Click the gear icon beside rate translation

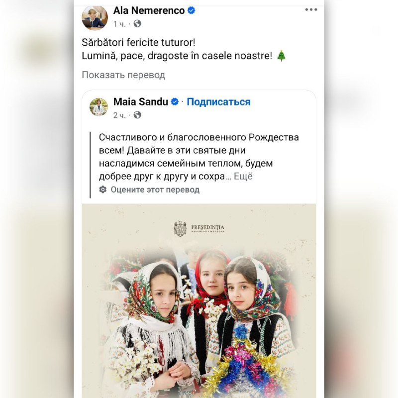coord(103,190)
